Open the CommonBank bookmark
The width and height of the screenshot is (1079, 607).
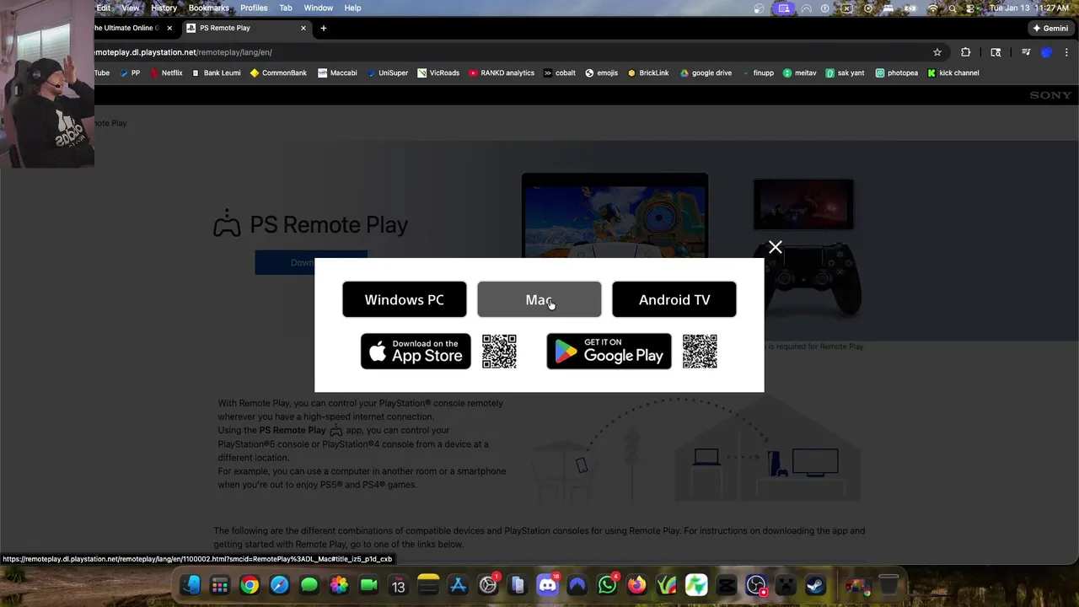pyautogui.click(x=278, y=73)
